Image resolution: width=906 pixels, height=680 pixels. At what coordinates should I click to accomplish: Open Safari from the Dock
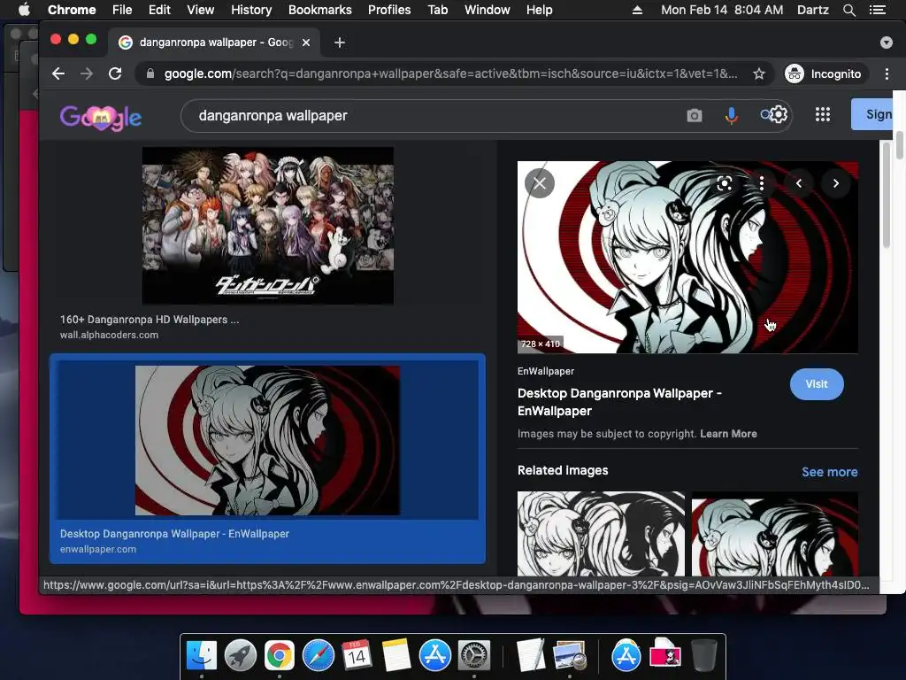click(x=319, y=656)
